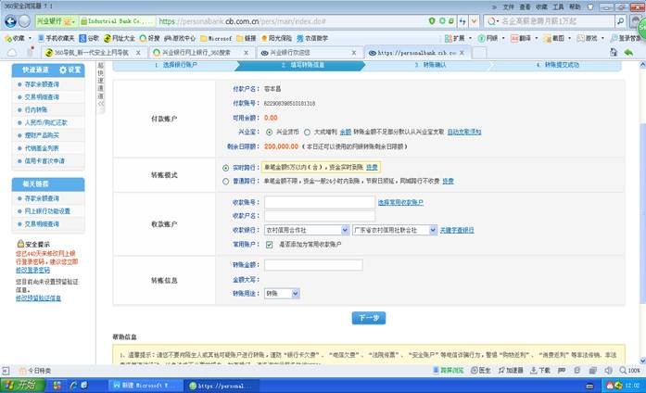646x393 pixels.
Task: Select the 实时跨行 transfer mode radio button
Action: [226, 167]
